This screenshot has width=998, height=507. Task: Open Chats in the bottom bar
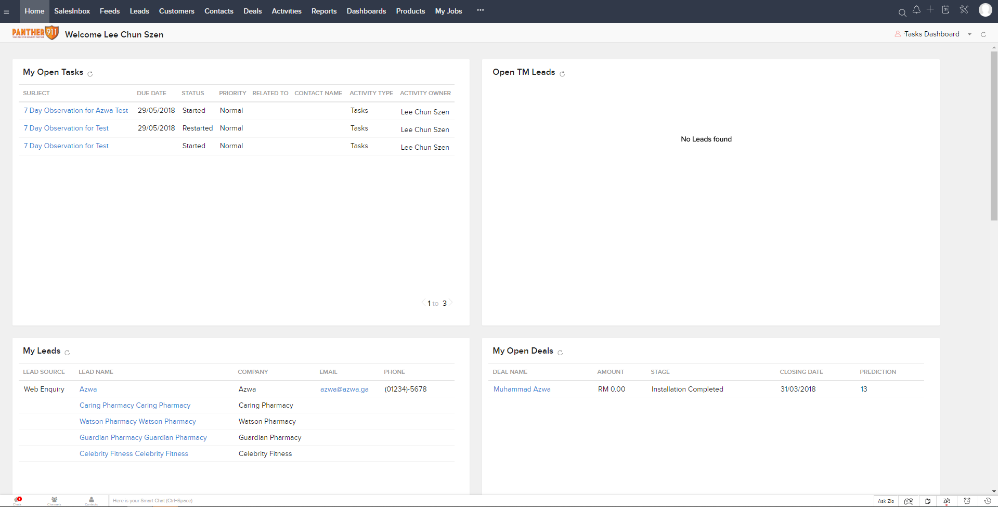18,501
